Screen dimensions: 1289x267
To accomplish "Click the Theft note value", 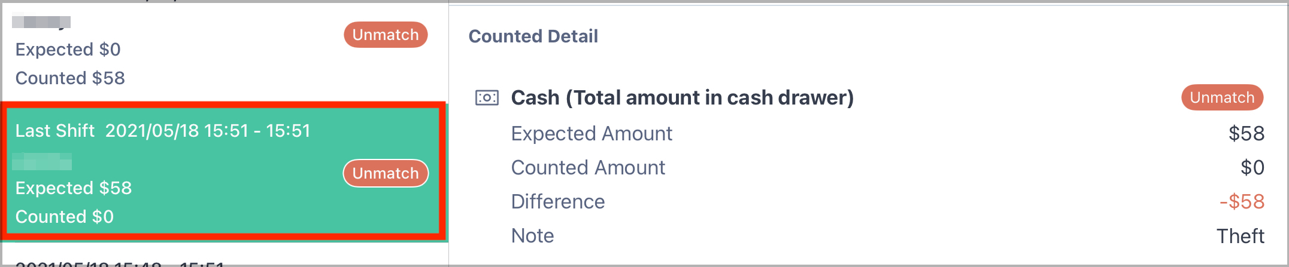I will 1240,236.
